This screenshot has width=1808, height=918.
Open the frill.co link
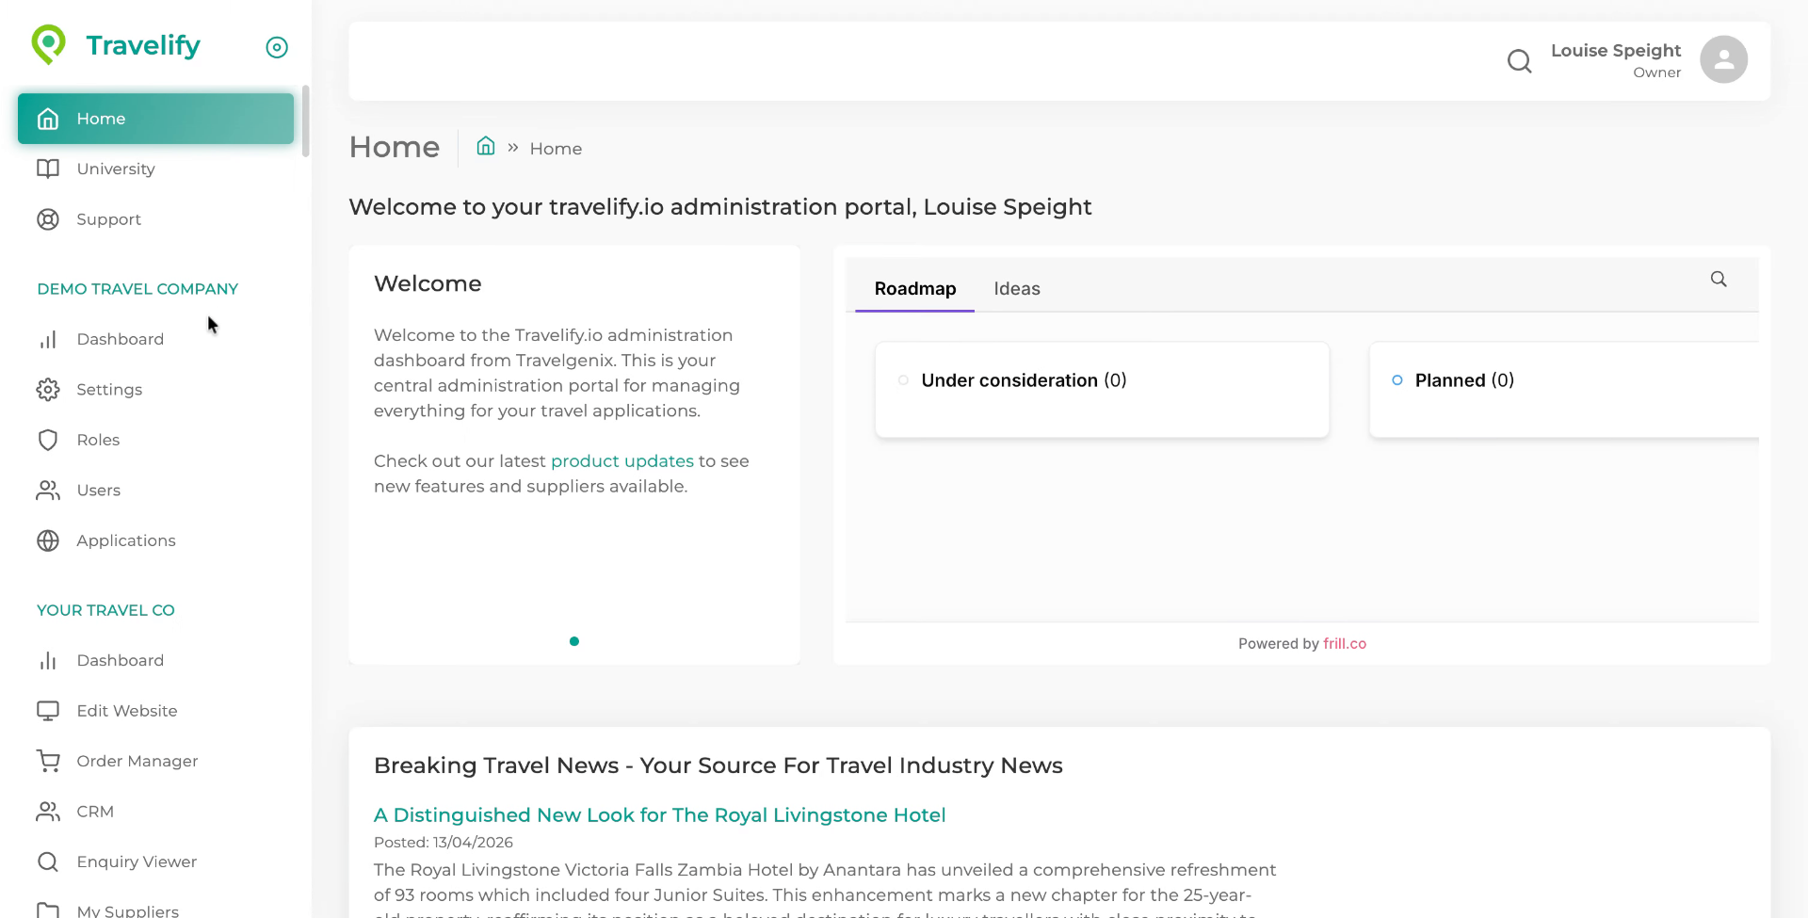pos(1344,644)
